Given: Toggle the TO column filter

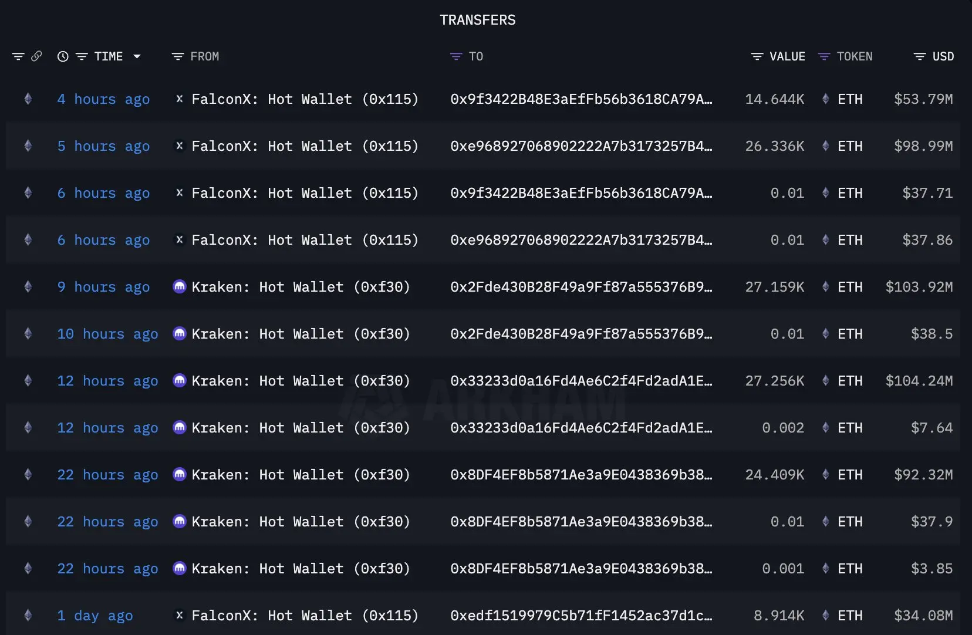Looking at the screenshot, I should click(x=456, y=56).
